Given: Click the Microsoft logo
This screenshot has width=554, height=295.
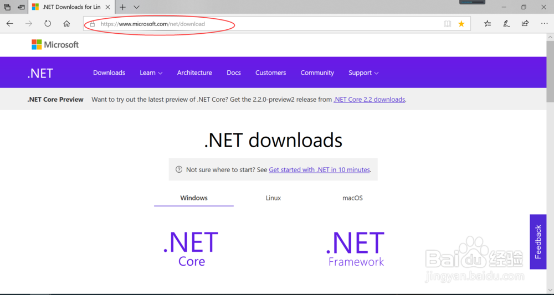Looking at the screenshot, I should (55, 44).
